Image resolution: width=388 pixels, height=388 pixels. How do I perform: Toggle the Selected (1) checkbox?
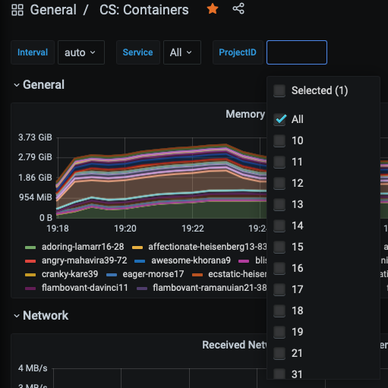[279, 90]
